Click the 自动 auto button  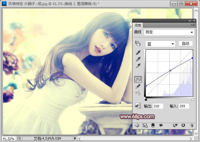click(185, 44)
